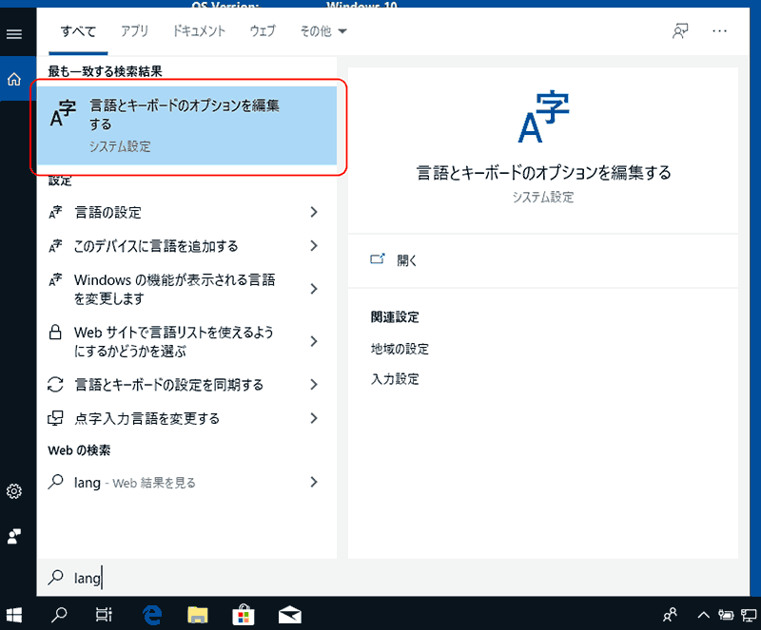Open the Mail app from the taskbar

click(290, 615)
